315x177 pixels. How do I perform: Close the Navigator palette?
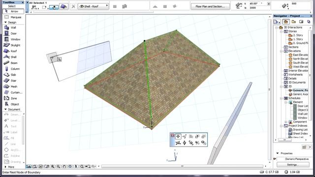coord(311,16)
